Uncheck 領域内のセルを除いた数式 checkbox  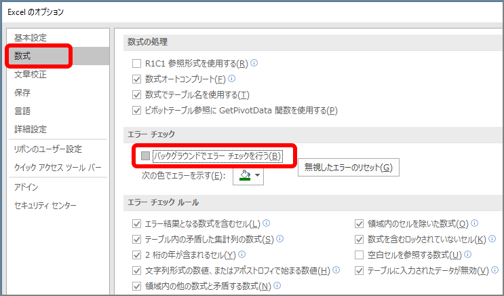pyautogui.click(x=359, y=223)
